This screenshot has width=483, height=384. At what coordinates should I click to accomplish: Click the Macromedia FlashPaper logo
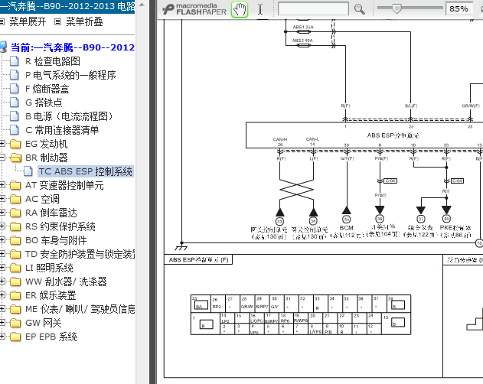pyautogui.click(x=194, y=9)
